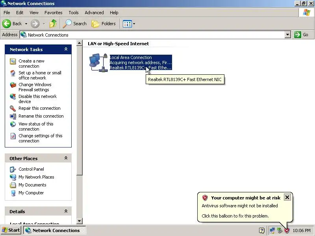Viewport: 315px width, 236px height.
Task: Open the Forward history dropdown arrow
Action: click(x=44, y=24)
